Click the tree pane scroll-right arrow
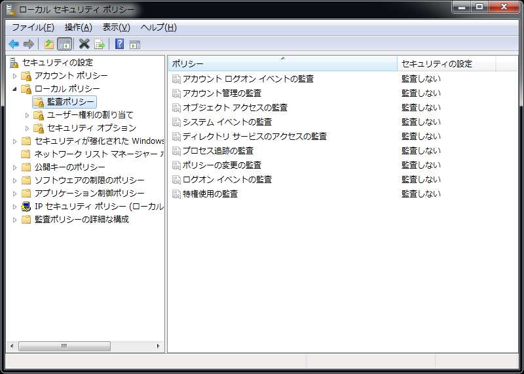This screenshot has width=524, height=374. click(x=159, y=347)
